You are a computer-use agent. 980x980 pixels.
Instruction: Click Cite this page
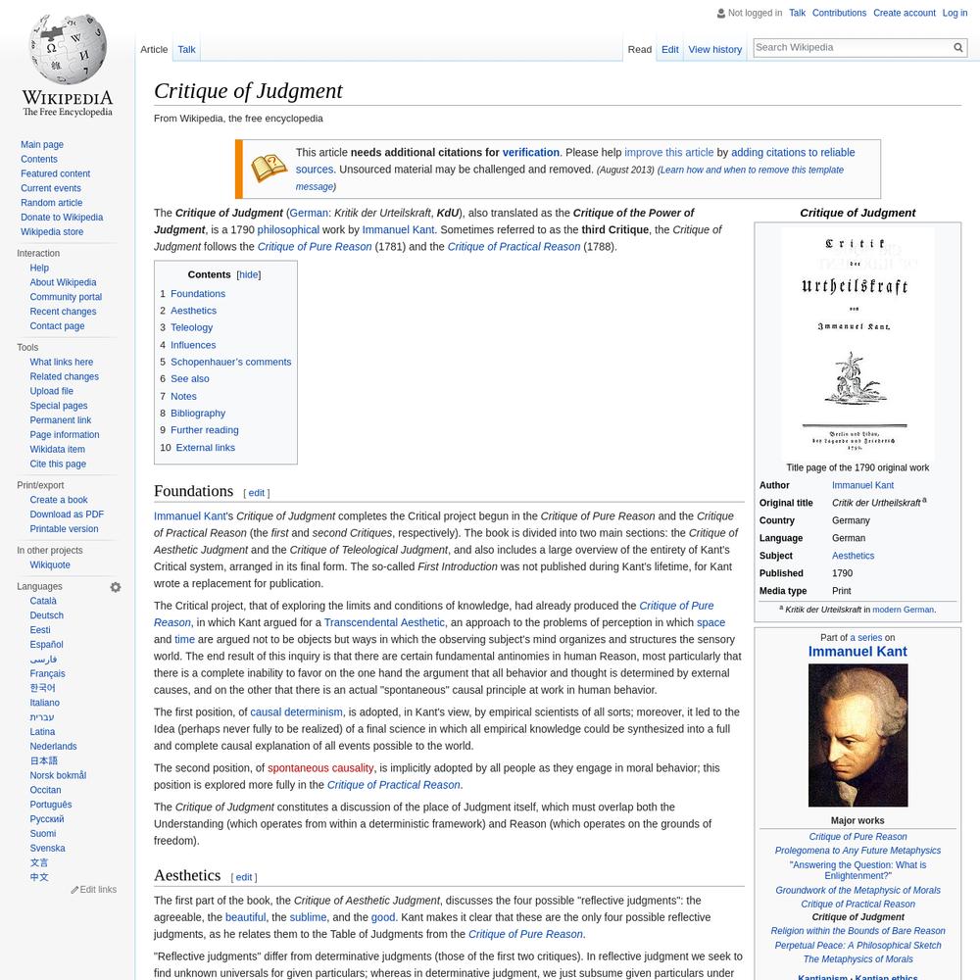(58, 464)
